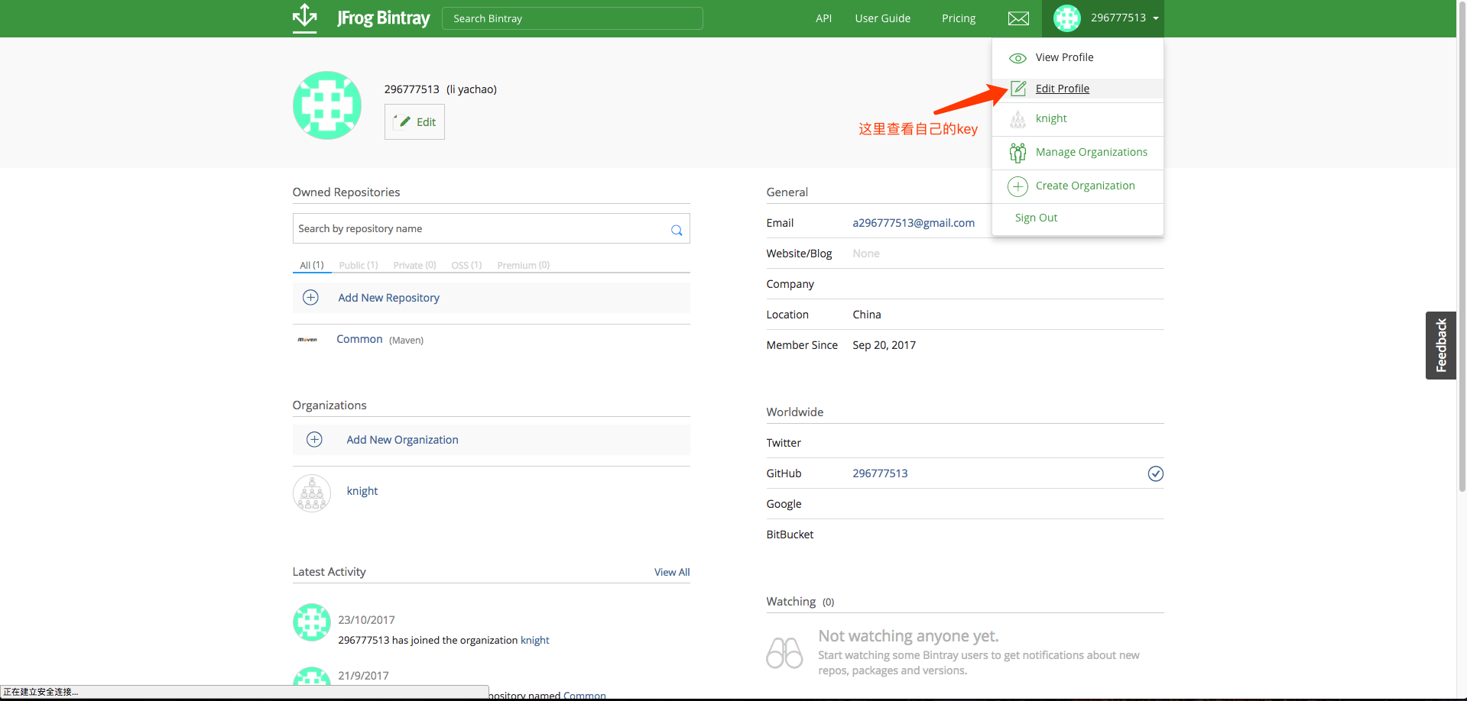The width and height of the screenshot is (1467, 701).
Task: Expand the 296777513 account dropdown arrow
Action: coord(1156,18)
